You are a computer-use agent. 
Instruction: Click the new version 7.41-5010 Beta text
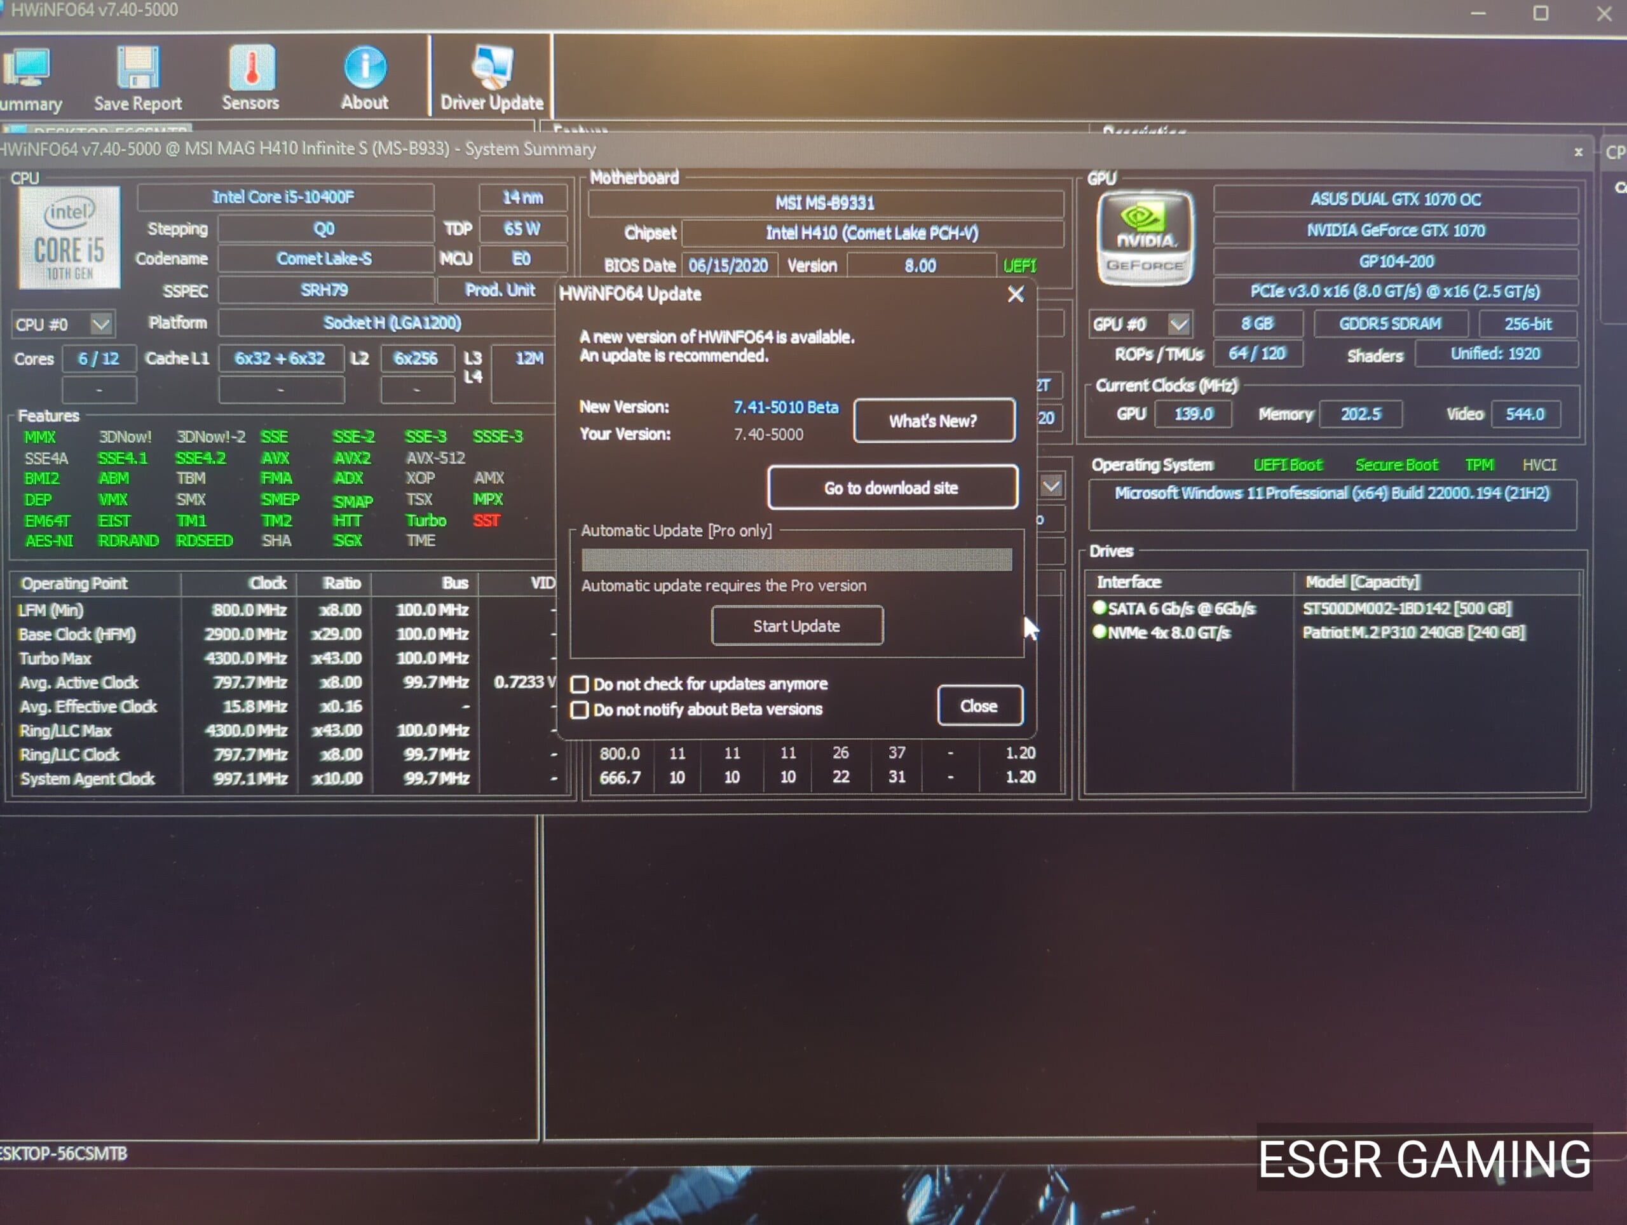click(x=786, y=407)
